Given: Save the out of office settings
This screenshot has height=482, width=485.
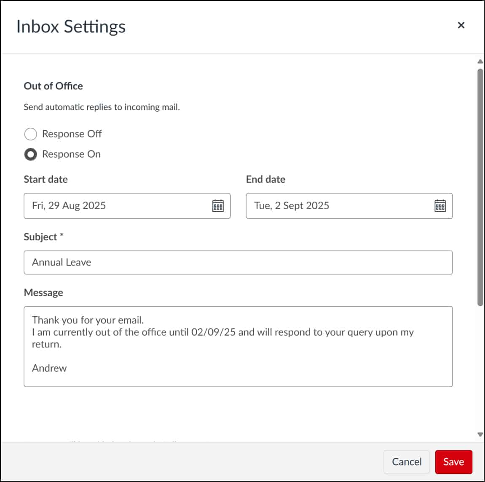Looking at the screenshot, I should coord(453,462).
